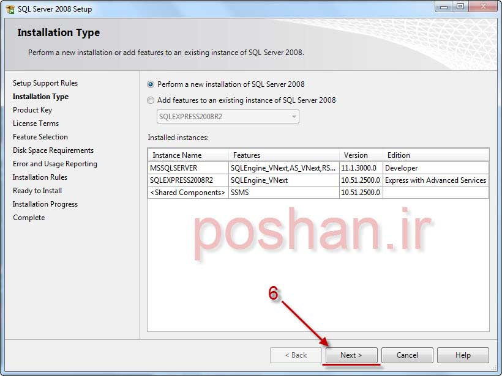Click the disabled Back button
Viewport: 502px width, 376px height.
296,355
